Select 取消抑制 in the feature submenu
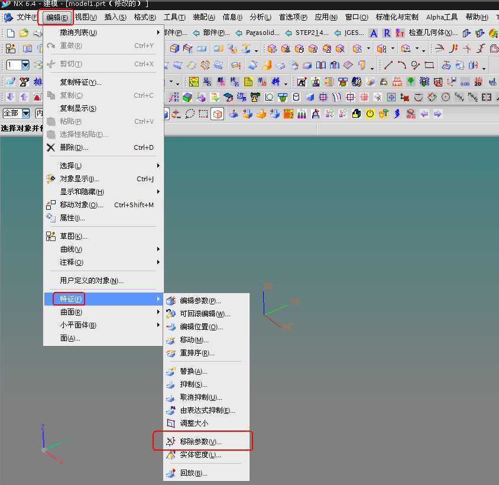 [206, 397]
